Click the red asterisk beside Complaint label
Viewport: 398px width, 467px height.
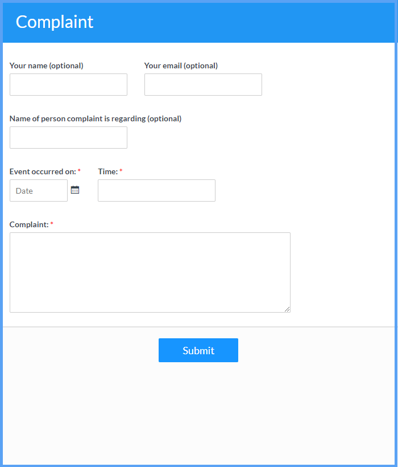tap(52, 223)
